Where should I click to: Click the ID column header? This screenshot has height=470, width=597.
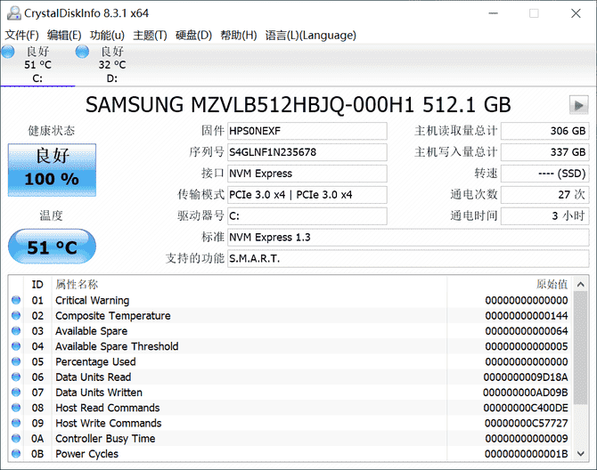click(x=37, y=285)
